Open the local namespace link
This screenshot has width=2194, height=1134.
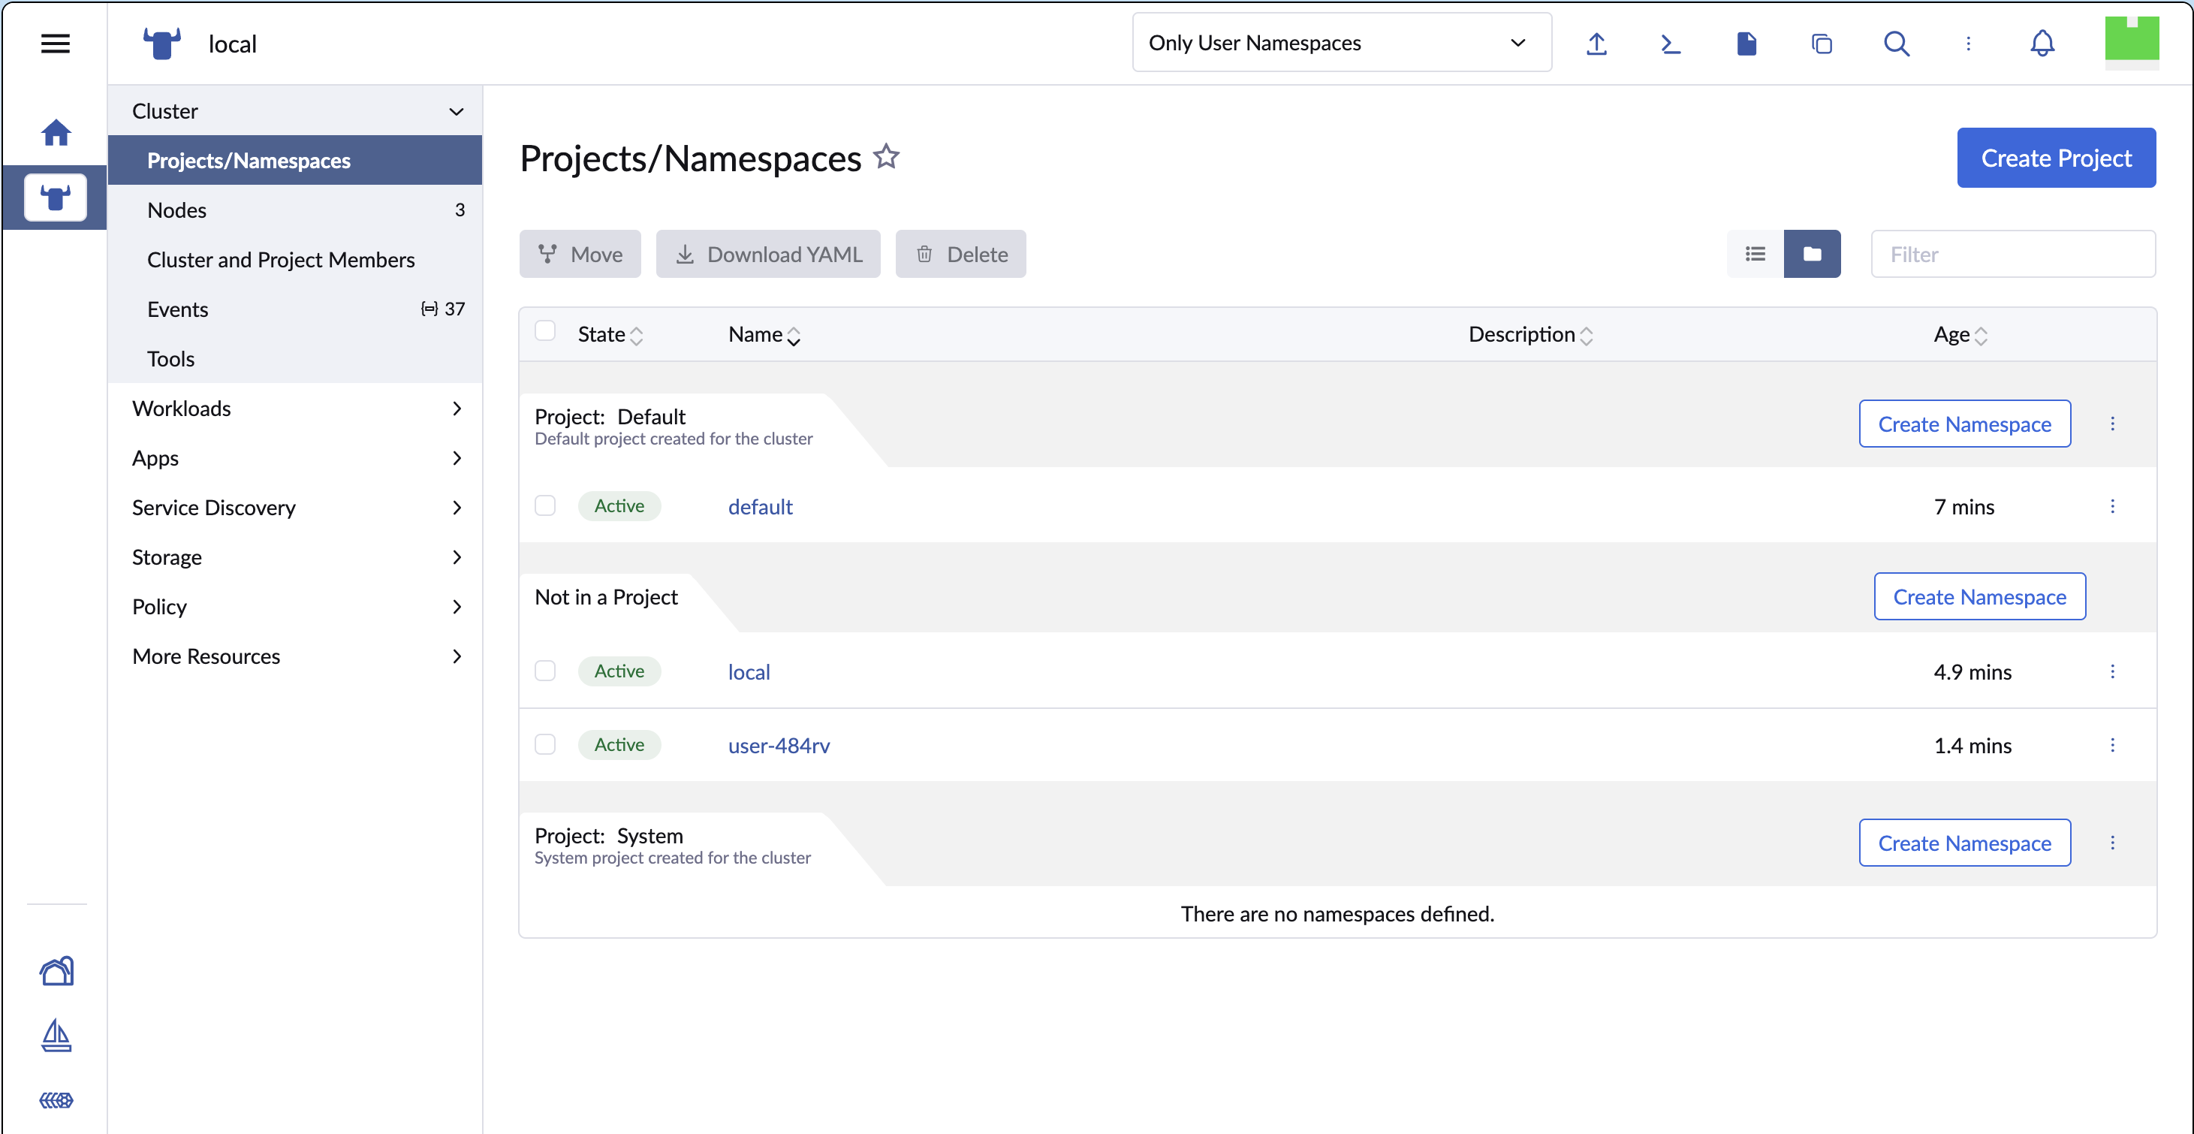749,672
